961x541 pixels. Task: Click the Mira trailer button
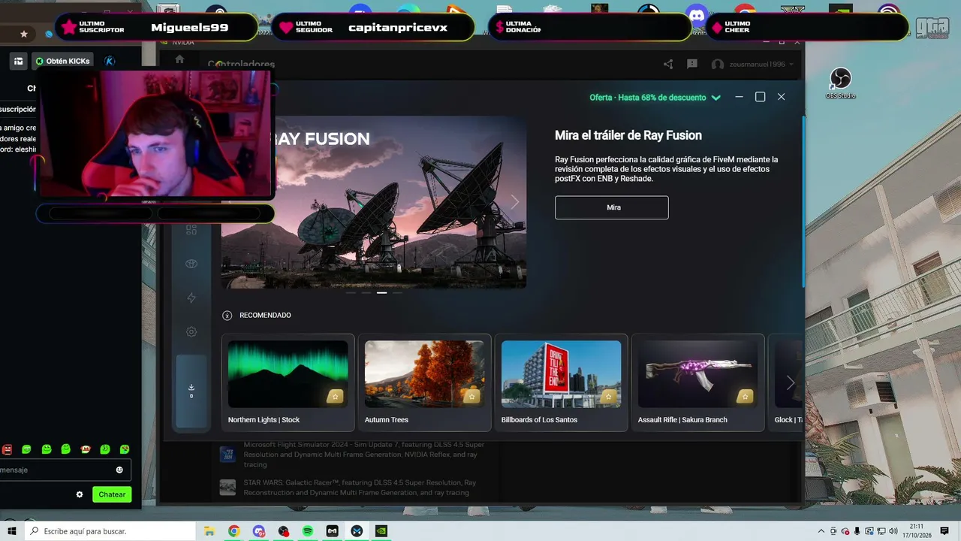[612, 207]
